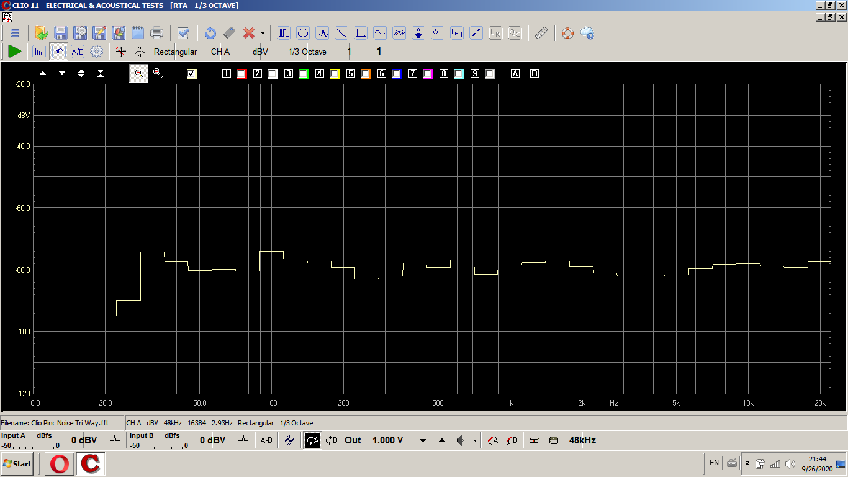Click the grayed LR toolbar icon
The image size is (848, 477).
(x=495, y=33)
